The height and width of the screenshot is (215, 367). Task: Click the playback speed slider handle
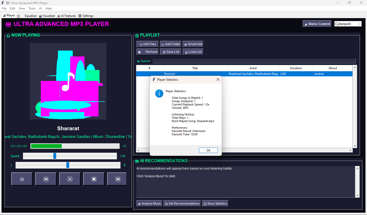coord(55,156)
